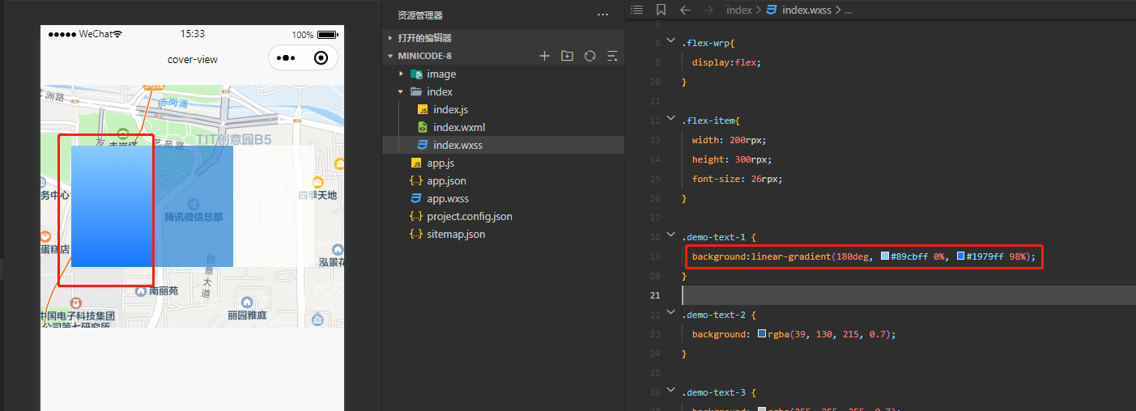
Task: Navigate forward with the right arrow
Action: [x=709, y=10]
